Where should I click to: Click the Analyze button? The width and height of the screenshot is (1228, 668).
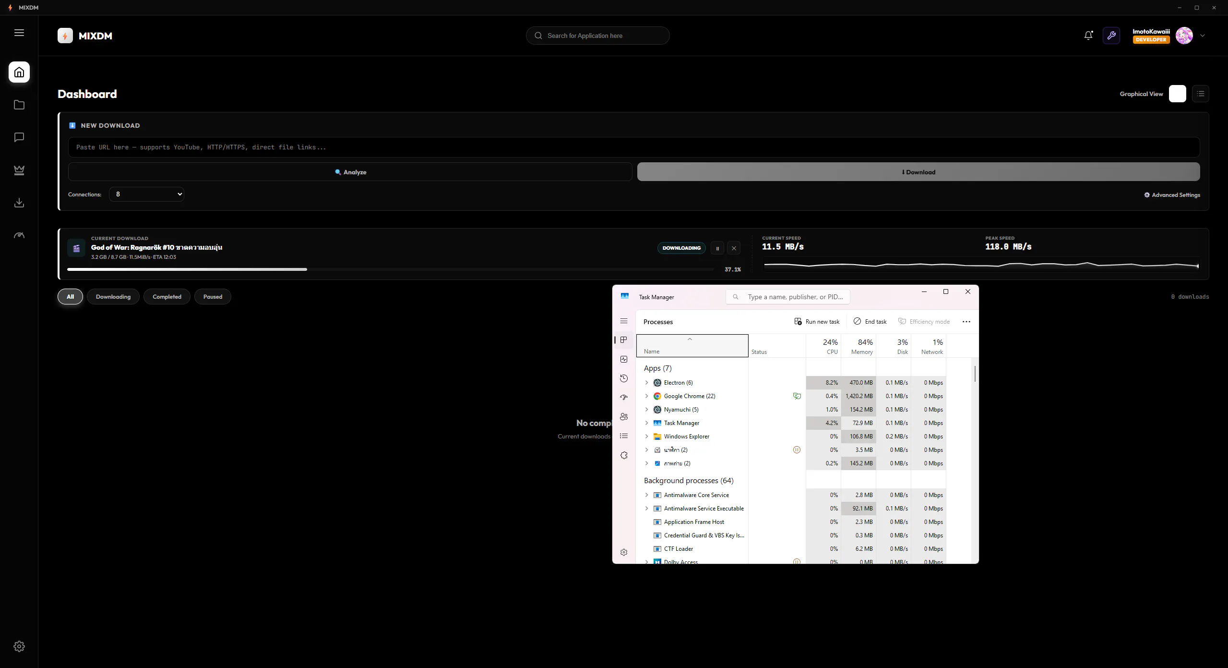point(350,172)
